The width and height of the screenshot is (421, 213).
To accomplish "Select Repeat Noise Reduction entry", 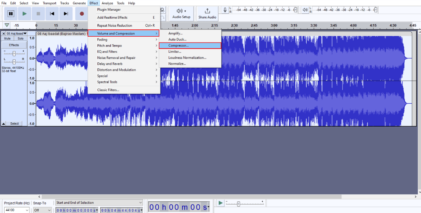I will [x=124, y=26].
